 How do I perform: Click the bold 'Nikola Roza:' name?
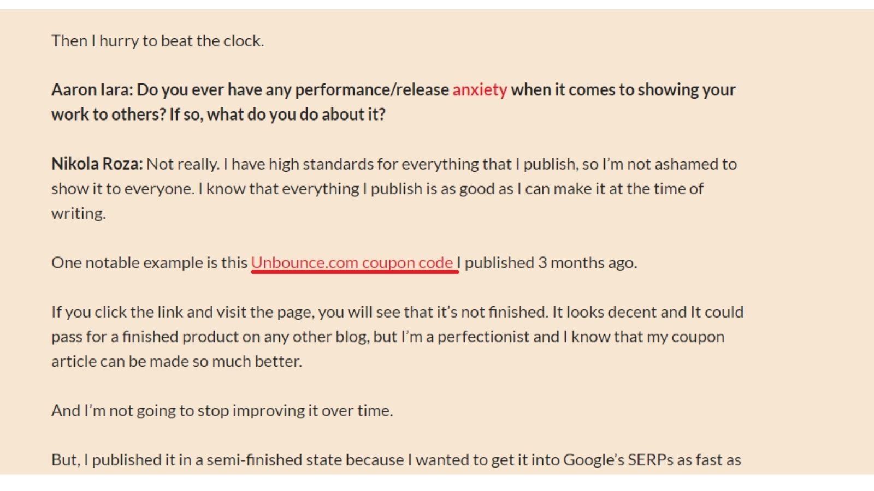click(x=97, y=164)
